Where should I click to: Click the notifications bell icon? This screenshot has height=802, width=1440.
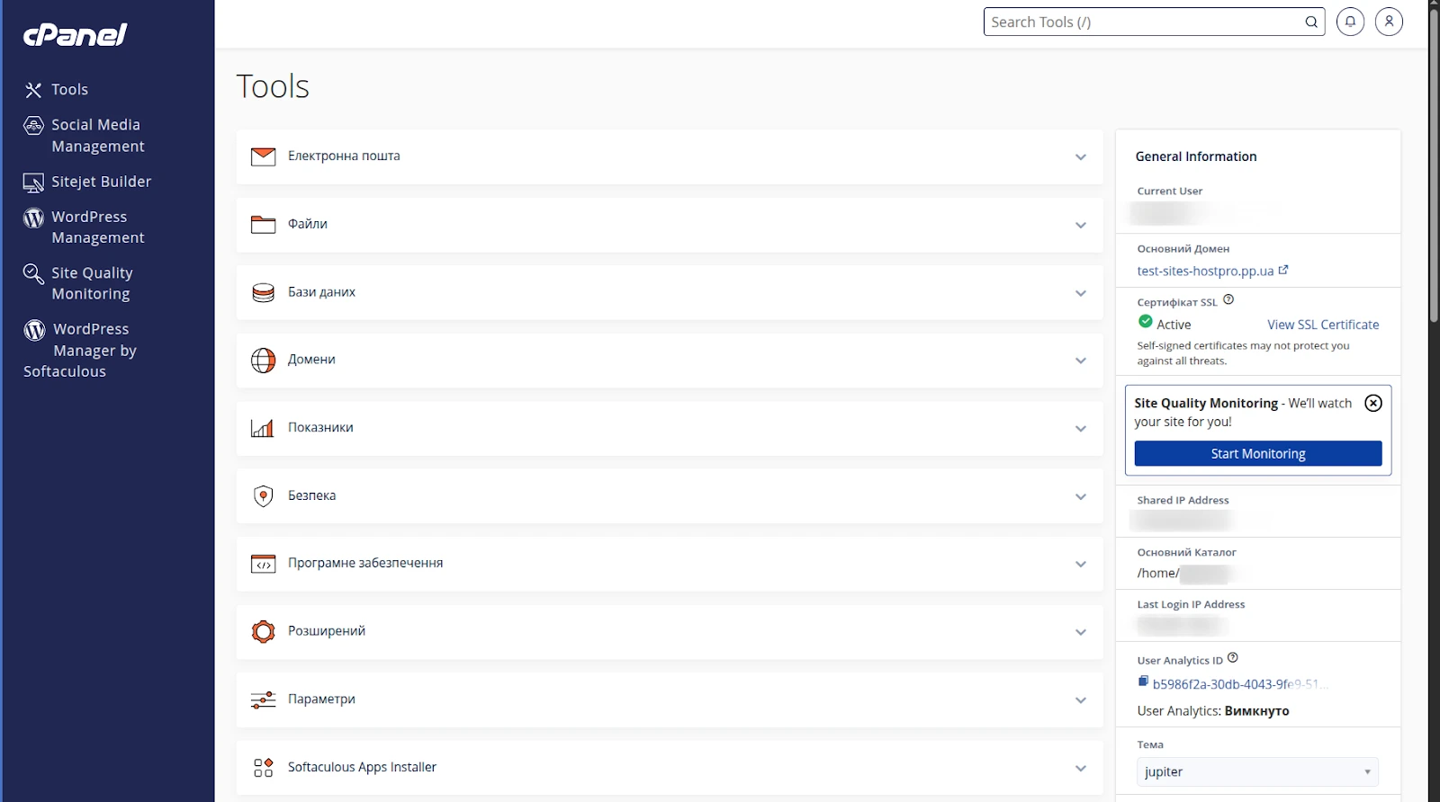coord(1350,22)
